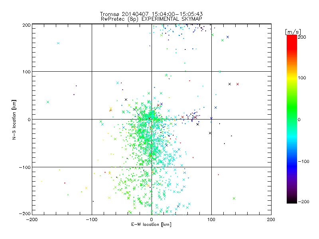The width and height of the screenshot is (319, 239).
Task: Click the y-axis tick label '200' at top
Action: 26,25
